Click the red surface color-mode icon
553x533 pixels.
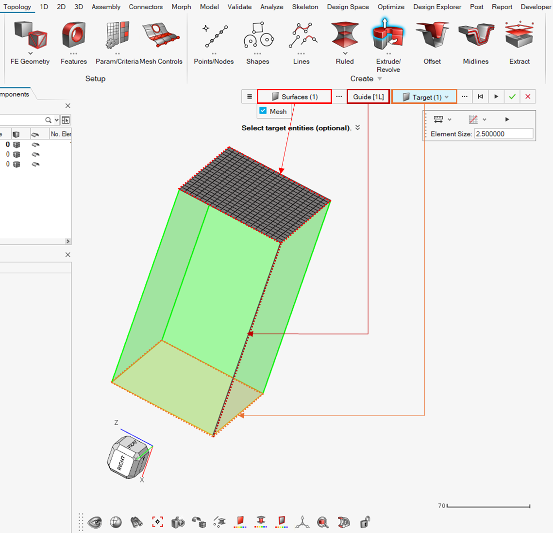click(x=240, y=522)
